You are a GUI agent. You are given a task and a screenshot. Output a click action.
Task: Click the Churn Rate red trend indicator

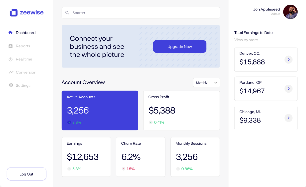click(124, 169)
